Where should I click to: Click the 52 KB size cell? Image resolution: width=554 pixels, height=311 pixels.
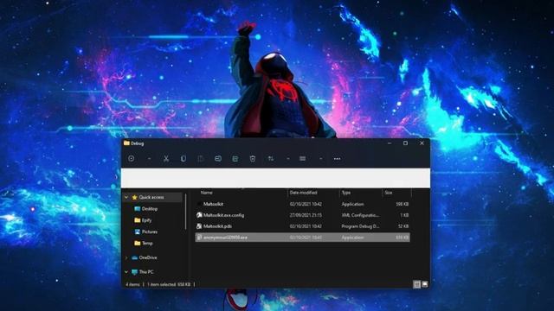[x=403, y=226]
